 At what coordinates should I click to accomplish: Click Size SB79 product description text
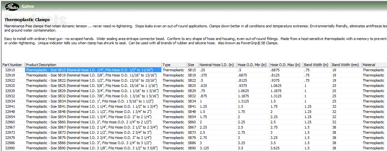(89, 138)
